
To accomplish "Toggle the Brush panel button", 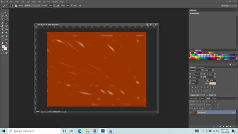I will 16,6.
